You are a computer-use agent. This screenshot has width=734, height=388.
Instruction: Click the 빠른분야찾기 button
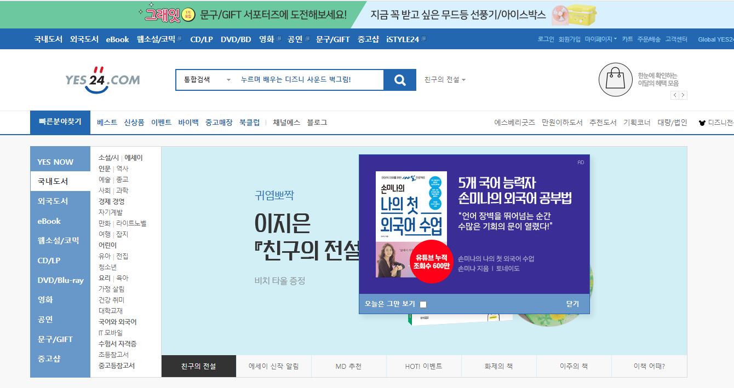pos(60,122)
